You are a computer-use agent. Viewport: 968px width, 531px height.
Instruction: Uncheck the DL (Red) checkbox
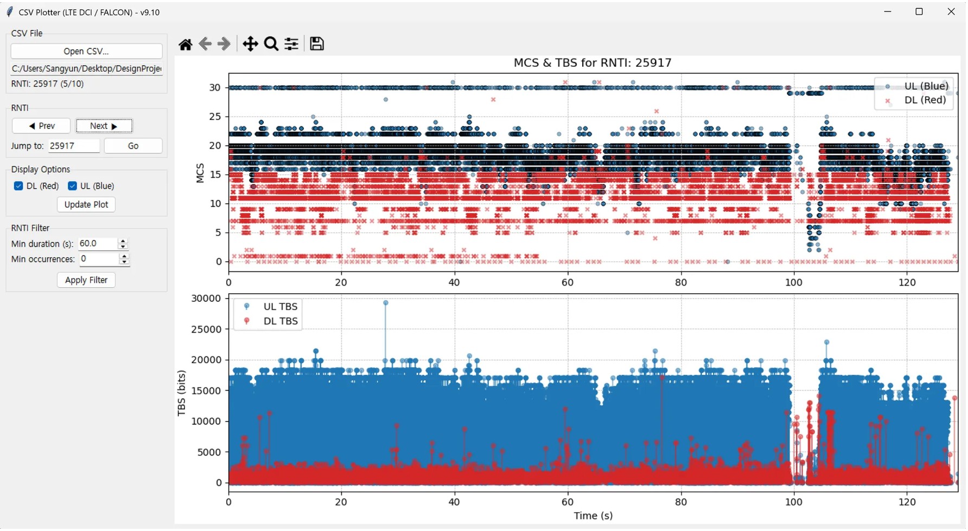18,186
